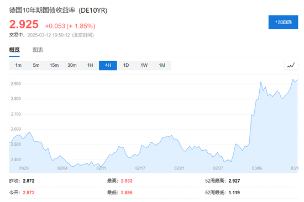304x202 pixels.
Task: Select the 1H timeframe
Action: pos(90,65)
